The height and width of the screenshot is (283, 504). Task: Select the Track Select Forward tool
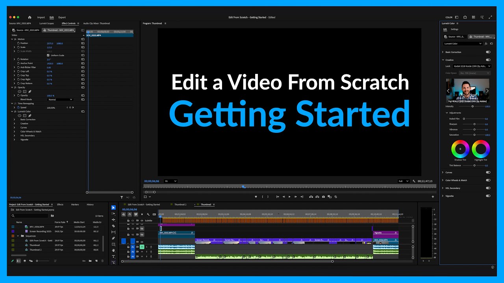113,214
